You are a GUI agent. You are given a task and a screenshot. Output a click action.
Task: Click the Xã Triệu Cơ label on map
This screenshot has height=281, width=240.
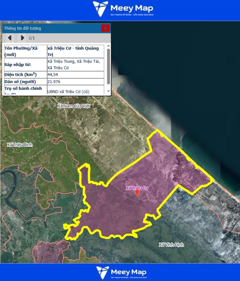click(x=137, y=188)
